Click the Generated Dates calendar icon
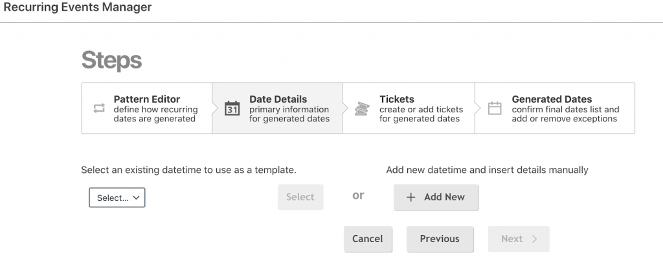The width and height of the screenshot is (663, 266). (x=495, y=108)
